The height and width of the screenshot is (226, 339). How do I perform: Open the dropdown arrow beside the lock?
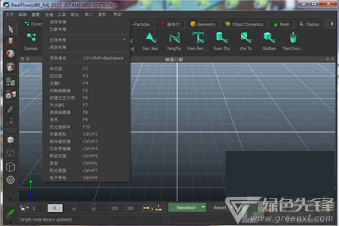click(x=27, y=208)
